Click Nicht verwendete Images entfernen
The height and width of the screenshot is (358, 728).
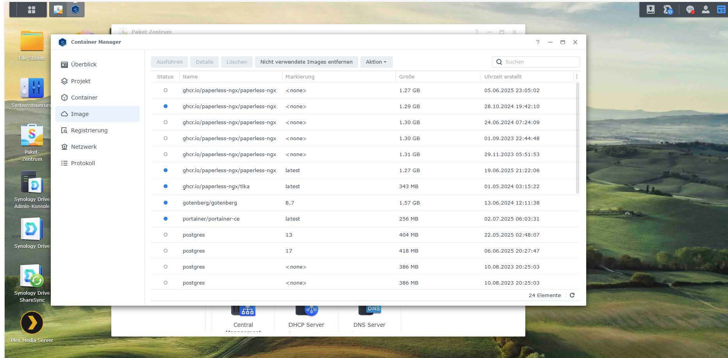307,62
